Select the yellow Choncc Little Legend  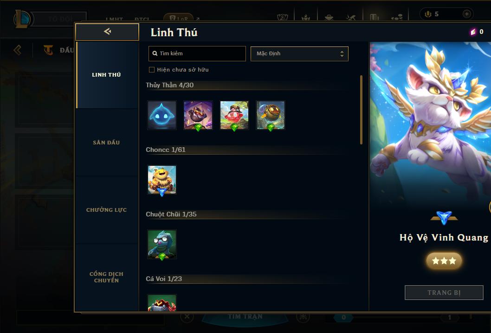[162, 180]
